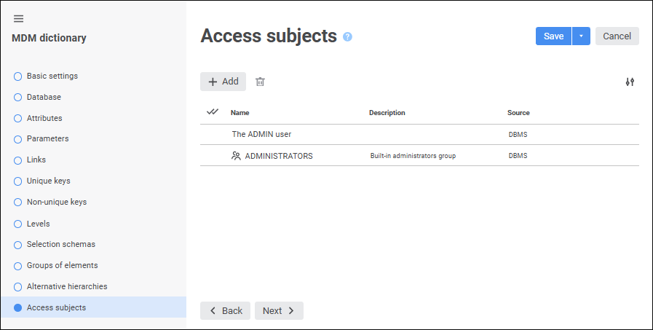
Task: Click the help question mark icon
Action: [x=347, y=36]
